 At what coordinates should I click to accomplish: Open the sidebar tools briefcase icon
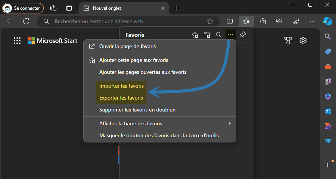pos(328,67)
